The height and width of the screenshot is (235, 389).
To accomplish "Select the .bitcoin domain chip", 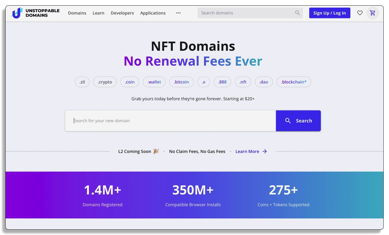I will (x=182, y=82).
